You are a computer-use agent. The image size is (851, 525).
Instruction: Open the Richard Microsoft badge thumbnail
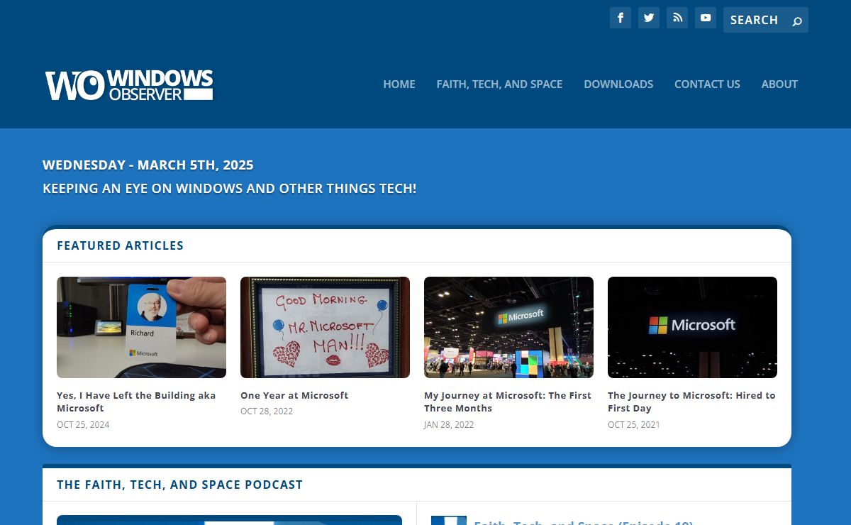pos(141,327)
